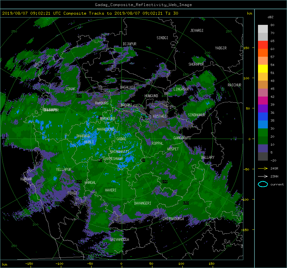Click the 24SR legend label

tap(274, 168)
